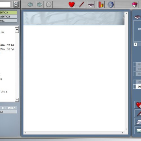The width and height of the screenshot is (141, 141).
Task: Click the article pane horizontal right arrow
Action: point(123,133)
